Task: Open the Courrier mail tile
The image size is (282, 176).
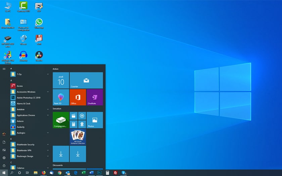Action: pyautogui.click(x=86, y=80)
